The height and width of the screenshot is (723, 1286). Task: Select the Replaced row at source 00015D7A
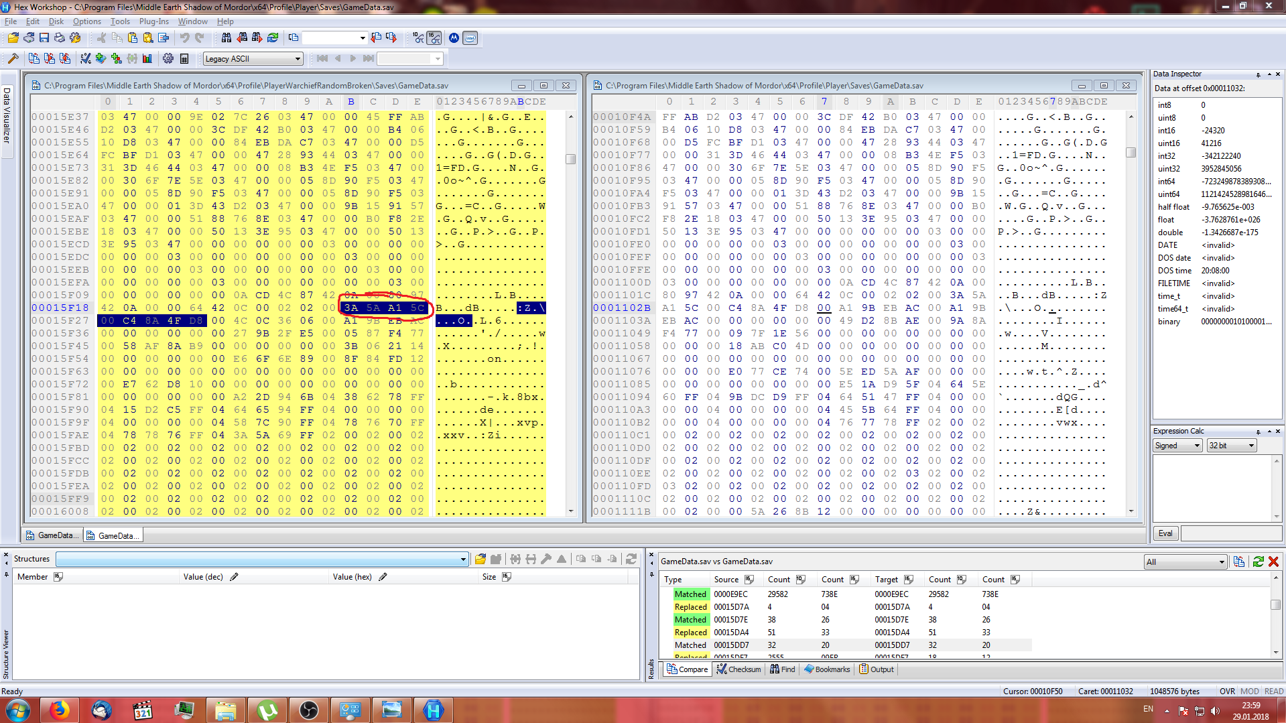(851, 607)
